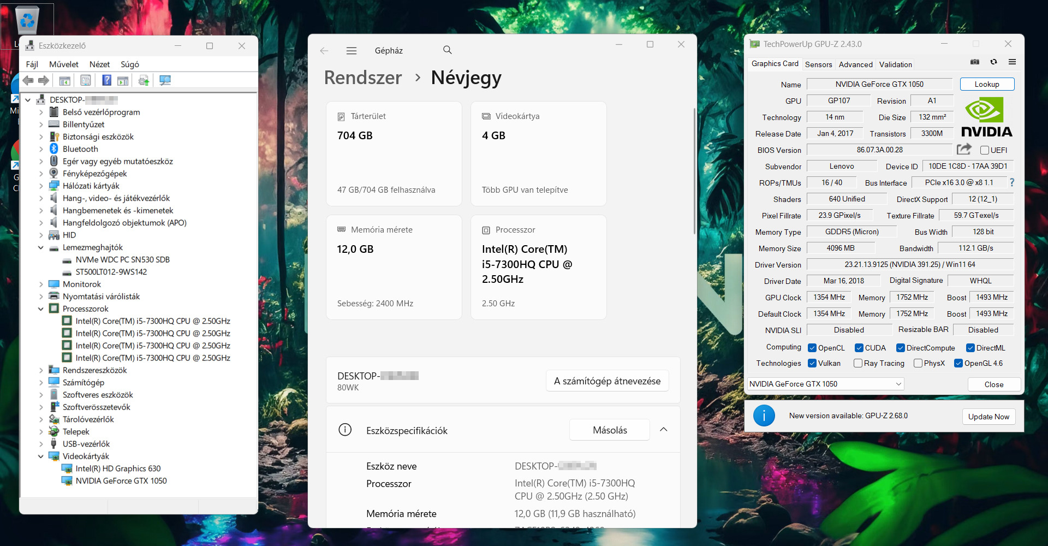Click A számítógép átnevezése button
This screenshot has width=1048, height=546.
tap(608, 381)
